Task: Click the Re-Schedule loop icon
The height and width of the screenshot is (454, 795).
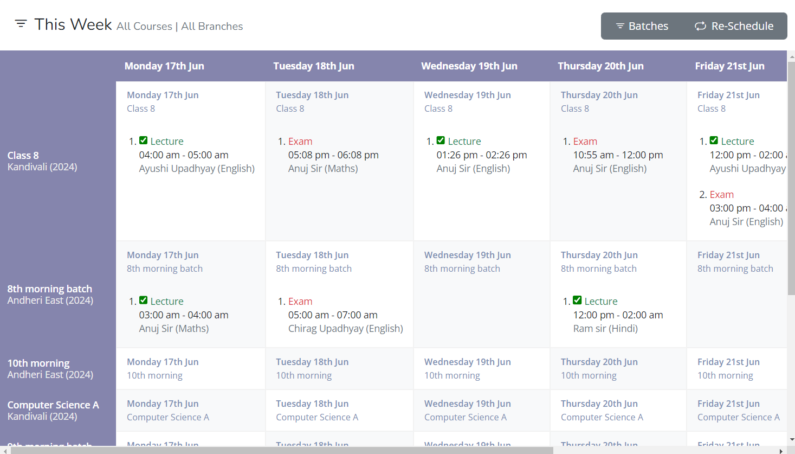Action: [700, 26]
